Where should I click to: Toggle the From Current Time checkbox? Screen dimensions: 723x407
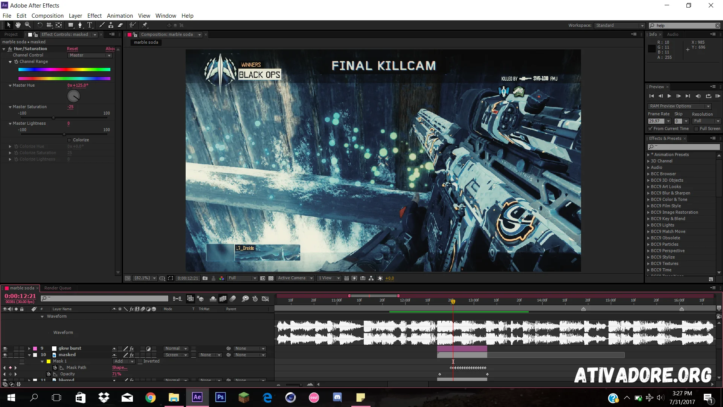650,129
